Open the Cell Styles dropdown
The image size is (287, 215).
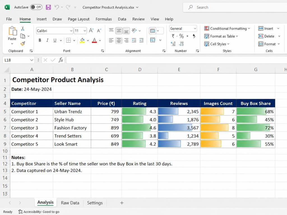(217, 44)
